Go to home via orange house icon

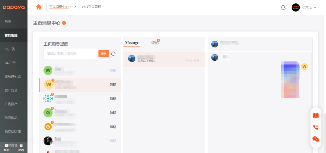[x=39, y=7]
